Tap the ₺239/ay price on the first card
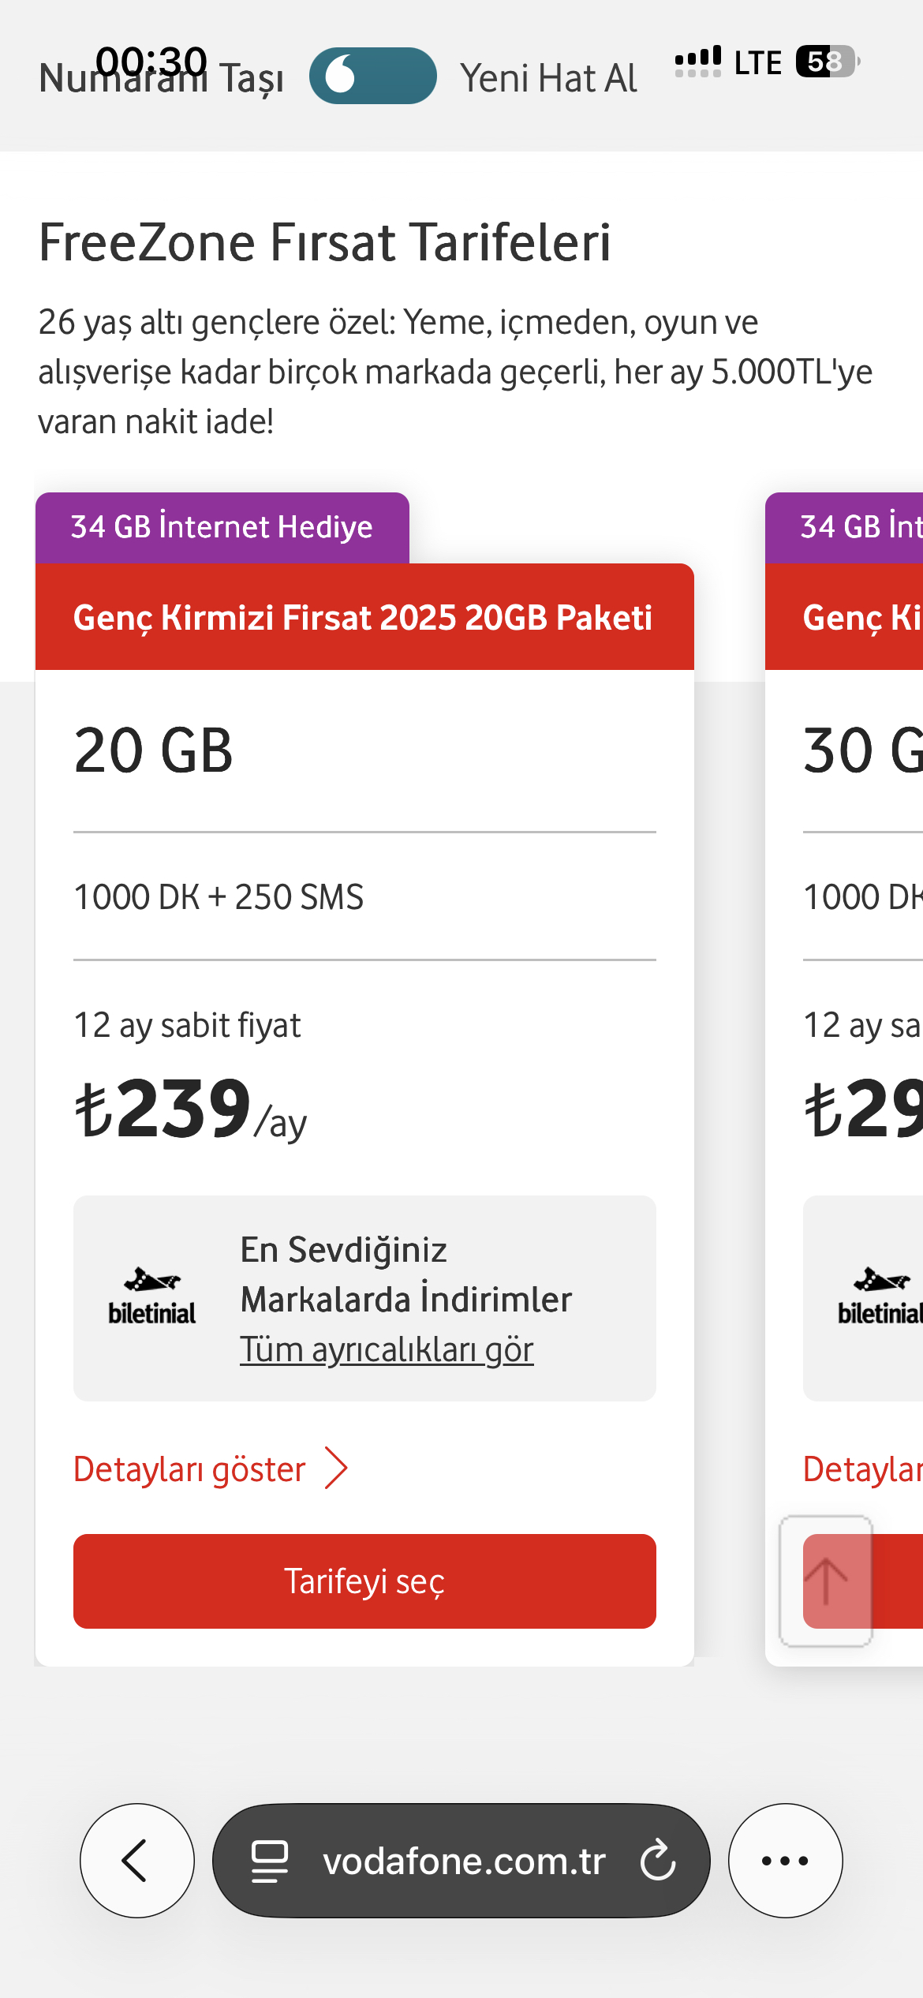 (x=190, y=1109)
